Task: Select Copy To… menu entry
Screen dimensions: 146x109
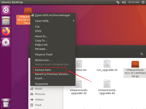Action: (53, 40)
